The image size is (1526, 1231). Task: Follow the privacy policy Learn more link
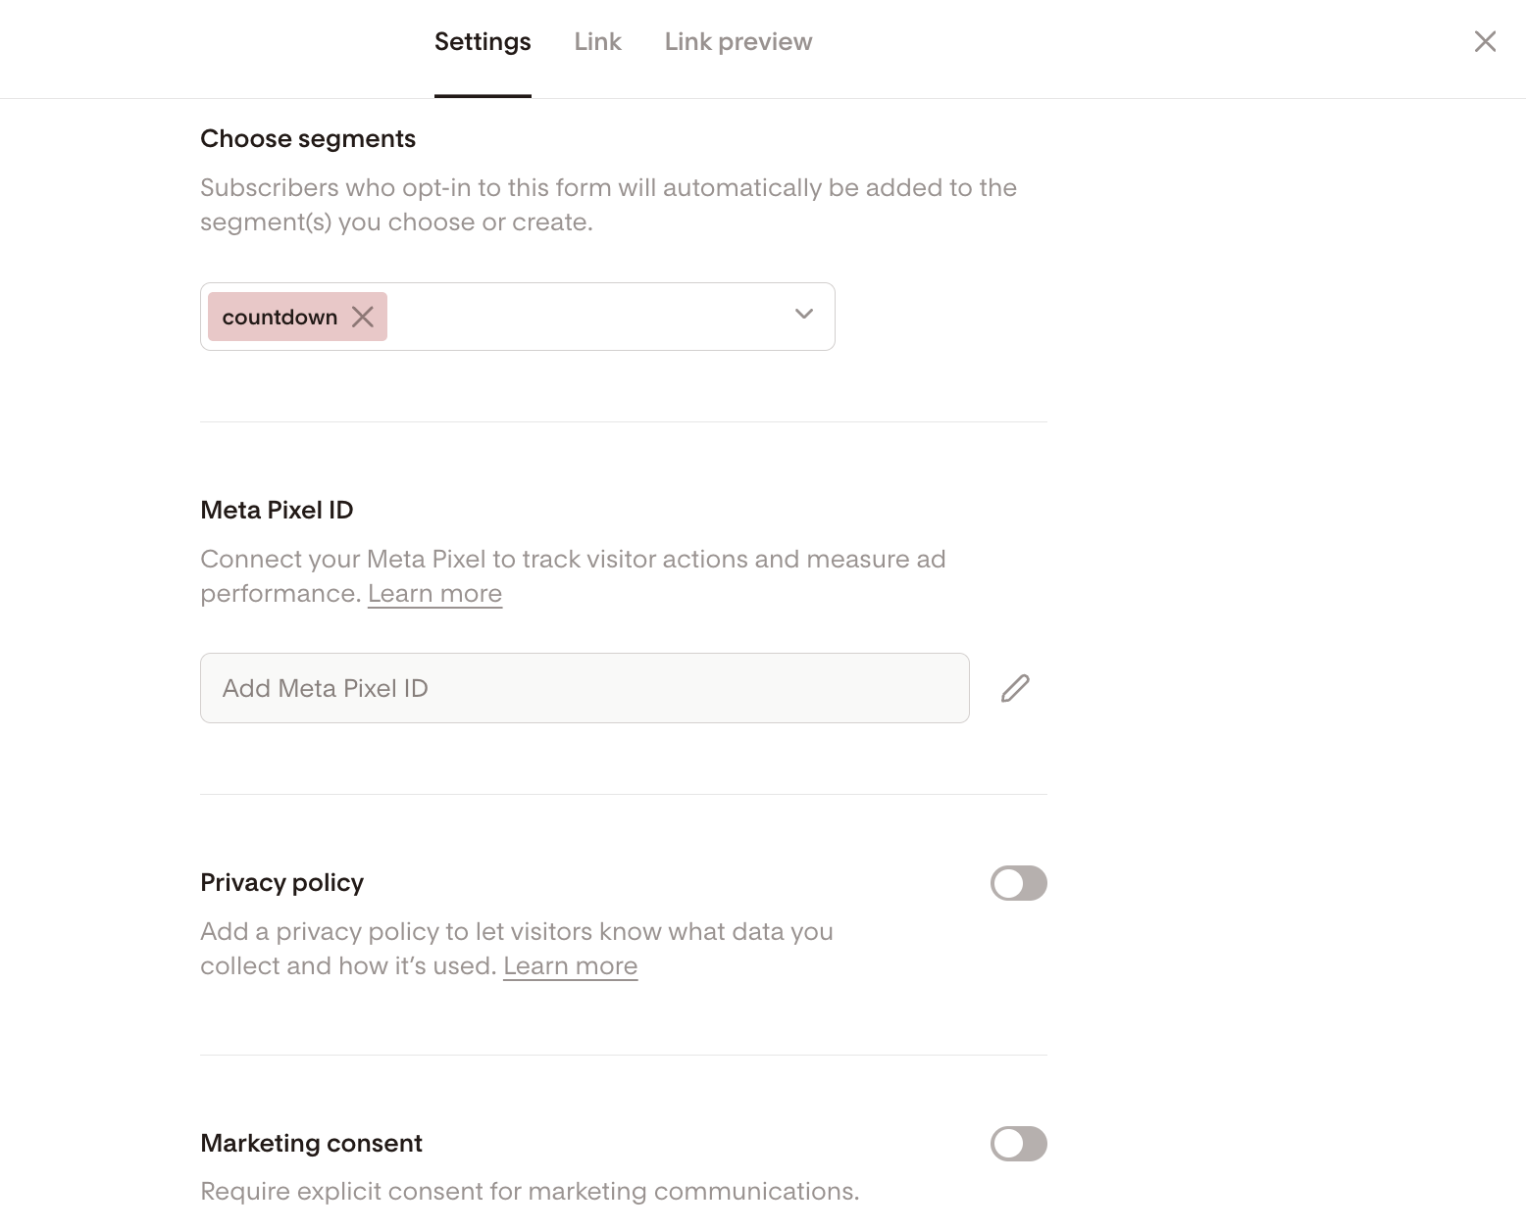tap(570, 966)
